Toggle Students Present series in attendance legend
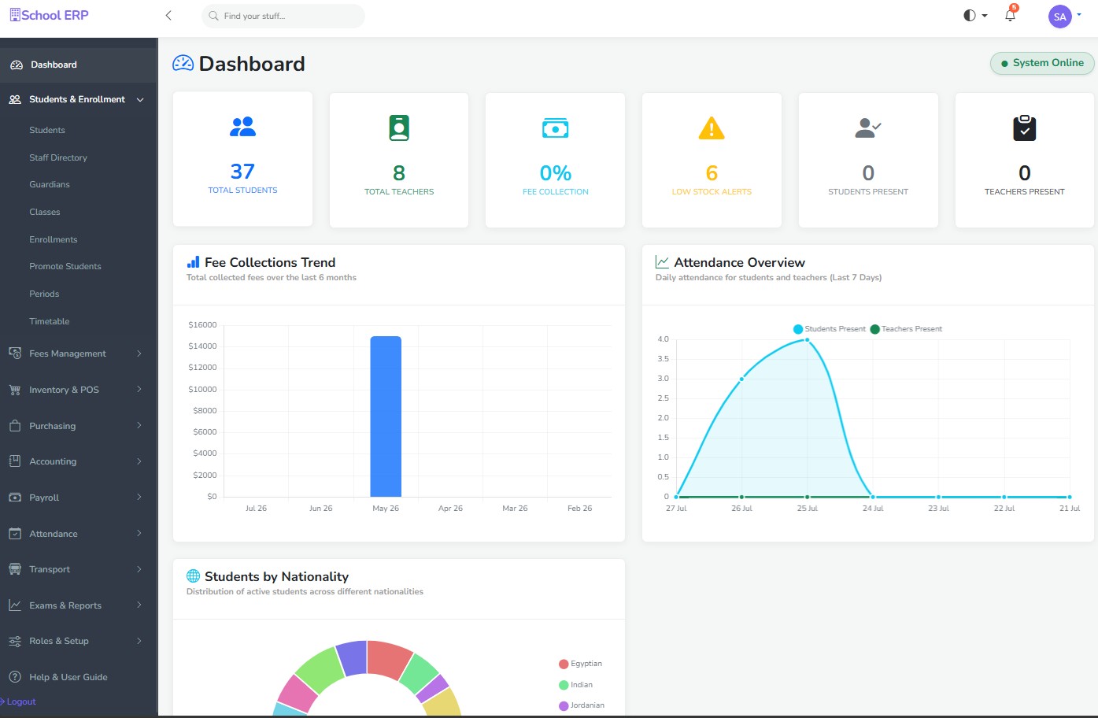The image size is (1098, 718). tap(830, 329)
